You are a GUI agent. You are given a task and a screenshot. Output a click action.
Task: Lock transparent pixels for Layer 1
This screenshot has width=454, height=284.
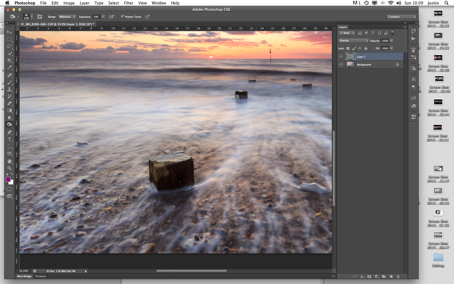pyautogui.click(x=348, y=48)
